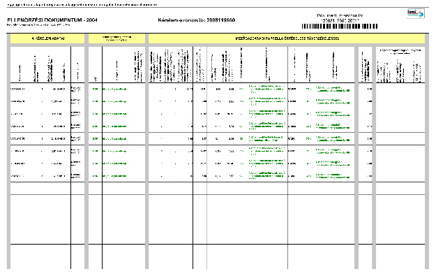Click the tiny header line at the page top
Screen dimensions: 436x276
click(x=82, y=5)
